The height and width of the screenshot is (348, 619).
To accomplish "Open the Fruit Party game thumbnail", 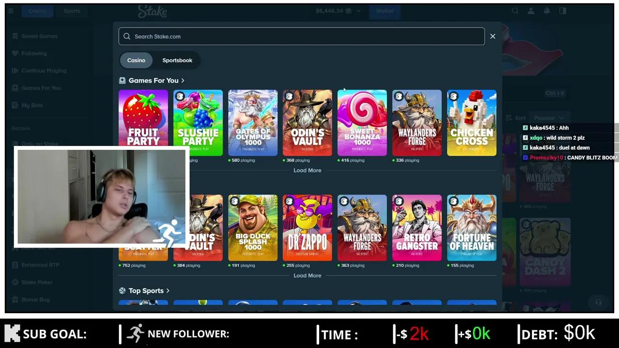I will coord(143,123).
